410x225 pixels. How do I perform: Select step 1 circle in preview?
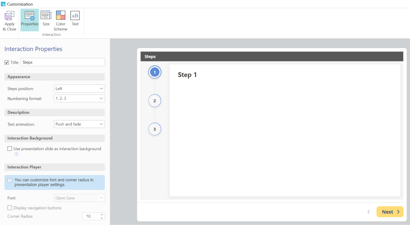[x=155, y=72]
